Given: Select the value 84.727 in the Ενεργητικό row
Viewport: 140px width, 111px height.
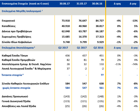Looking at the screenshot, I should tap(100, 21).
